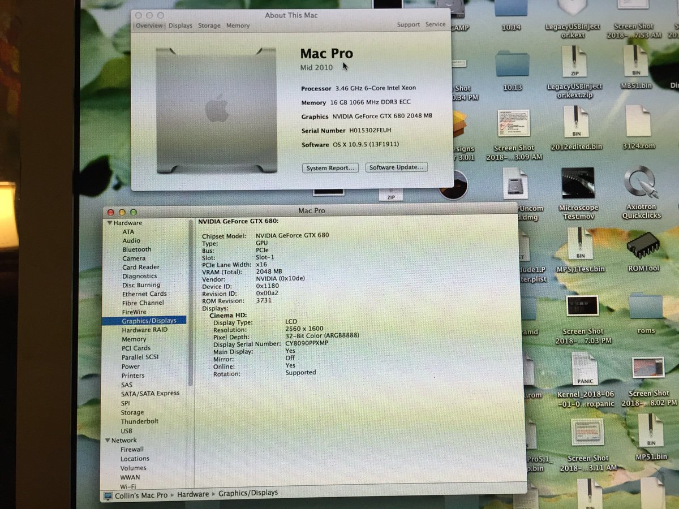
Task: Open the roms folder
Action: tap(646, 307)
